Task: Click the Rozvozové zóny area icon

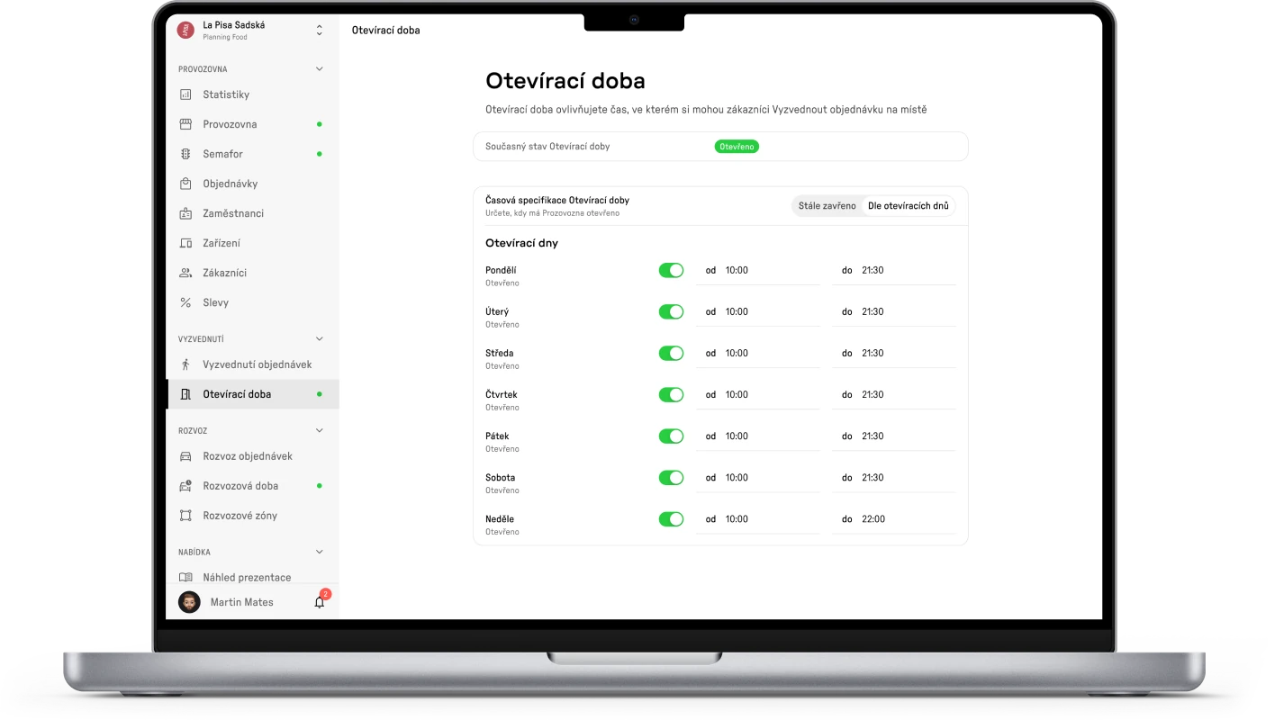Action: click(x=185, y=516)
